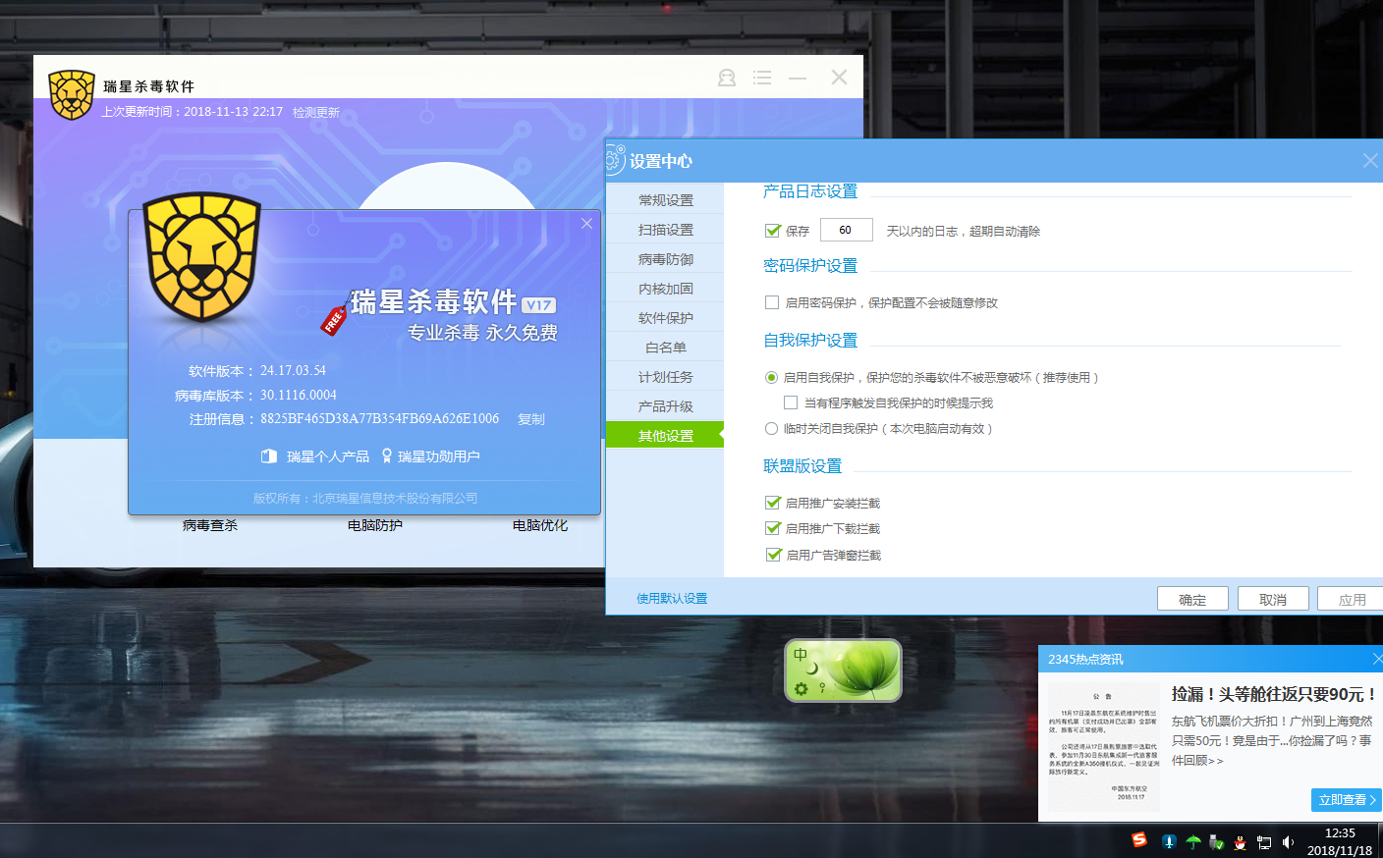Open the 常规设置 settings tab

coord(665,200)
